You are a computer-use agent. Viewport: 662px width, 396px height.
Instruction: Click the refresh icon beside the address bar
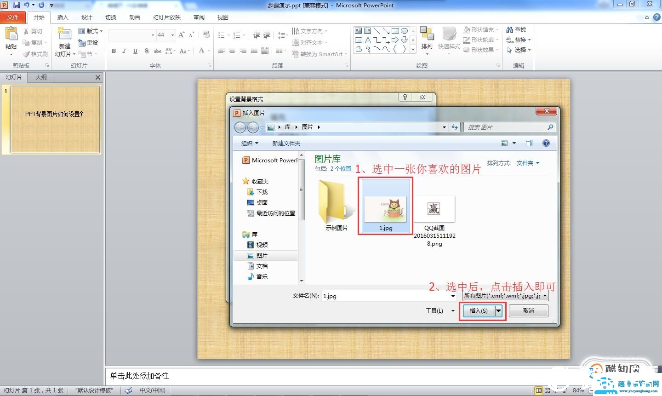click(x=455, y=127)
